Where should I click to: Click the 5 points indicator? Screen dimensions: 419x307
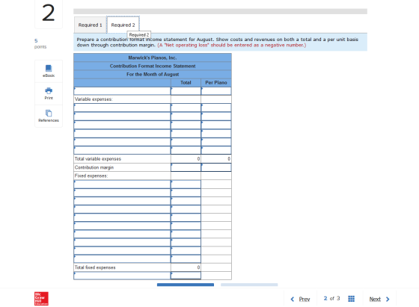40,43
